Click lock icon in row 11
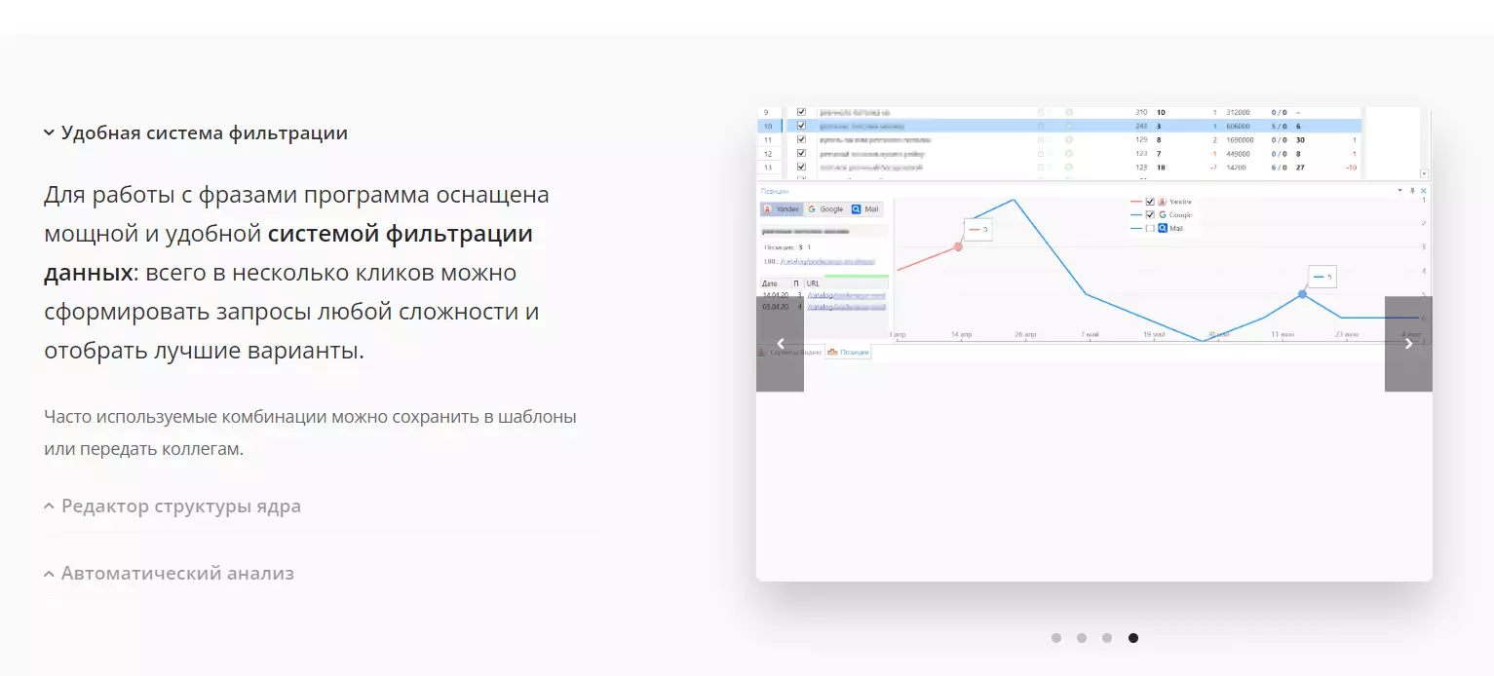This screenshot has height=676, width=1494. click(x=1041, y=139)
